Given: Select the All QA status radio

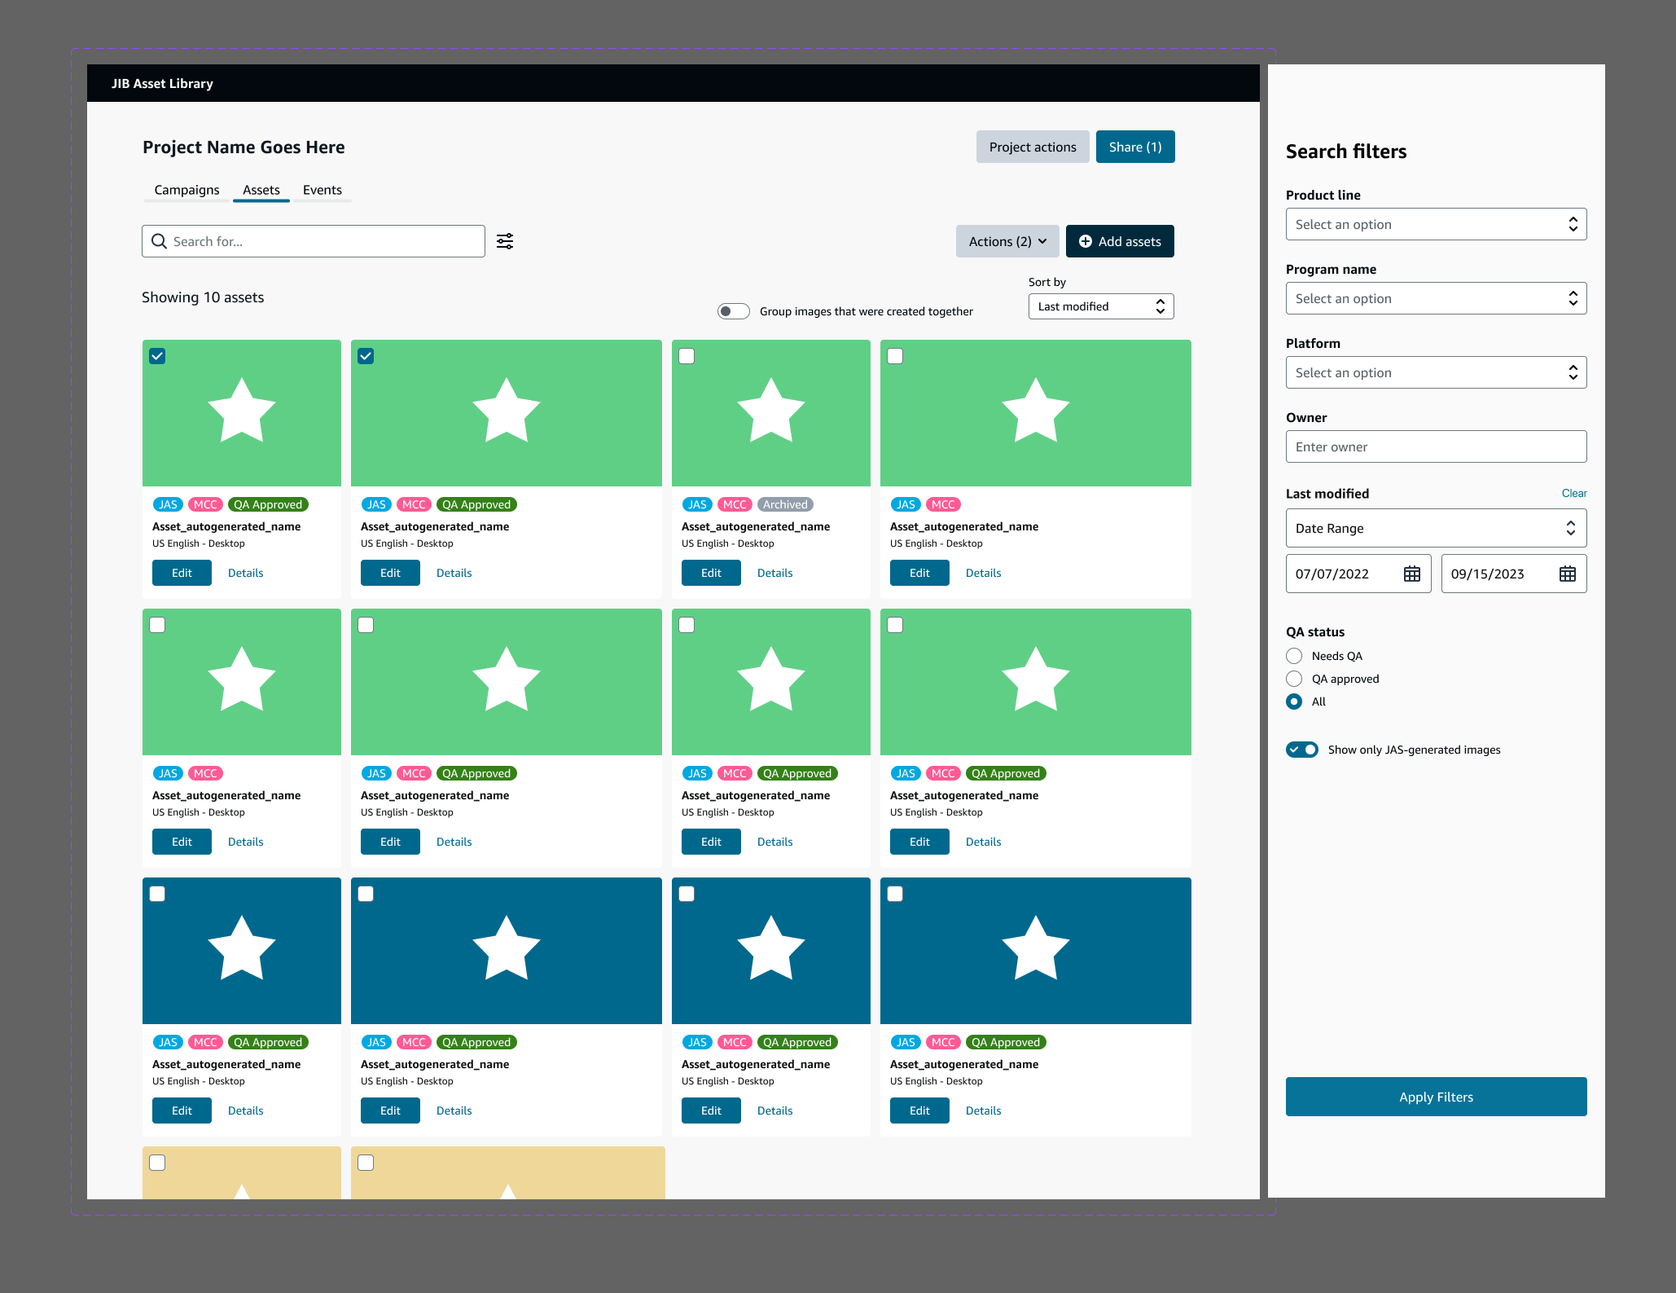Looking at the screenshot, I should 1294,701.
